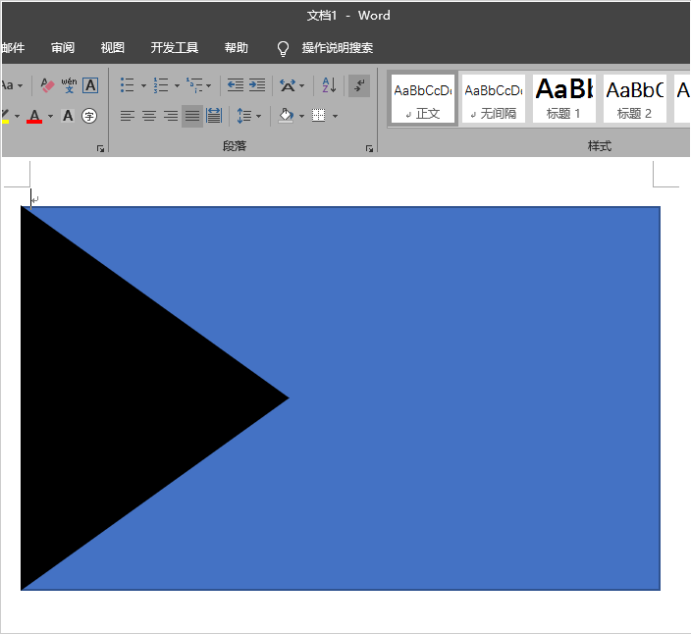Viewport: 691px width, 634px height.
Task: Increase paragraph indent
Action: coord(257,85)
